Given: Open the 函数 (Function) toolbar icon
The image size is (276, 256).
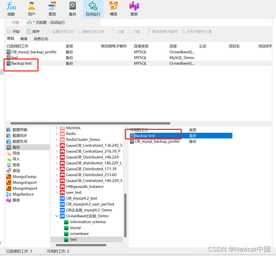Looking at the screenshot, I should coord(11,9).
